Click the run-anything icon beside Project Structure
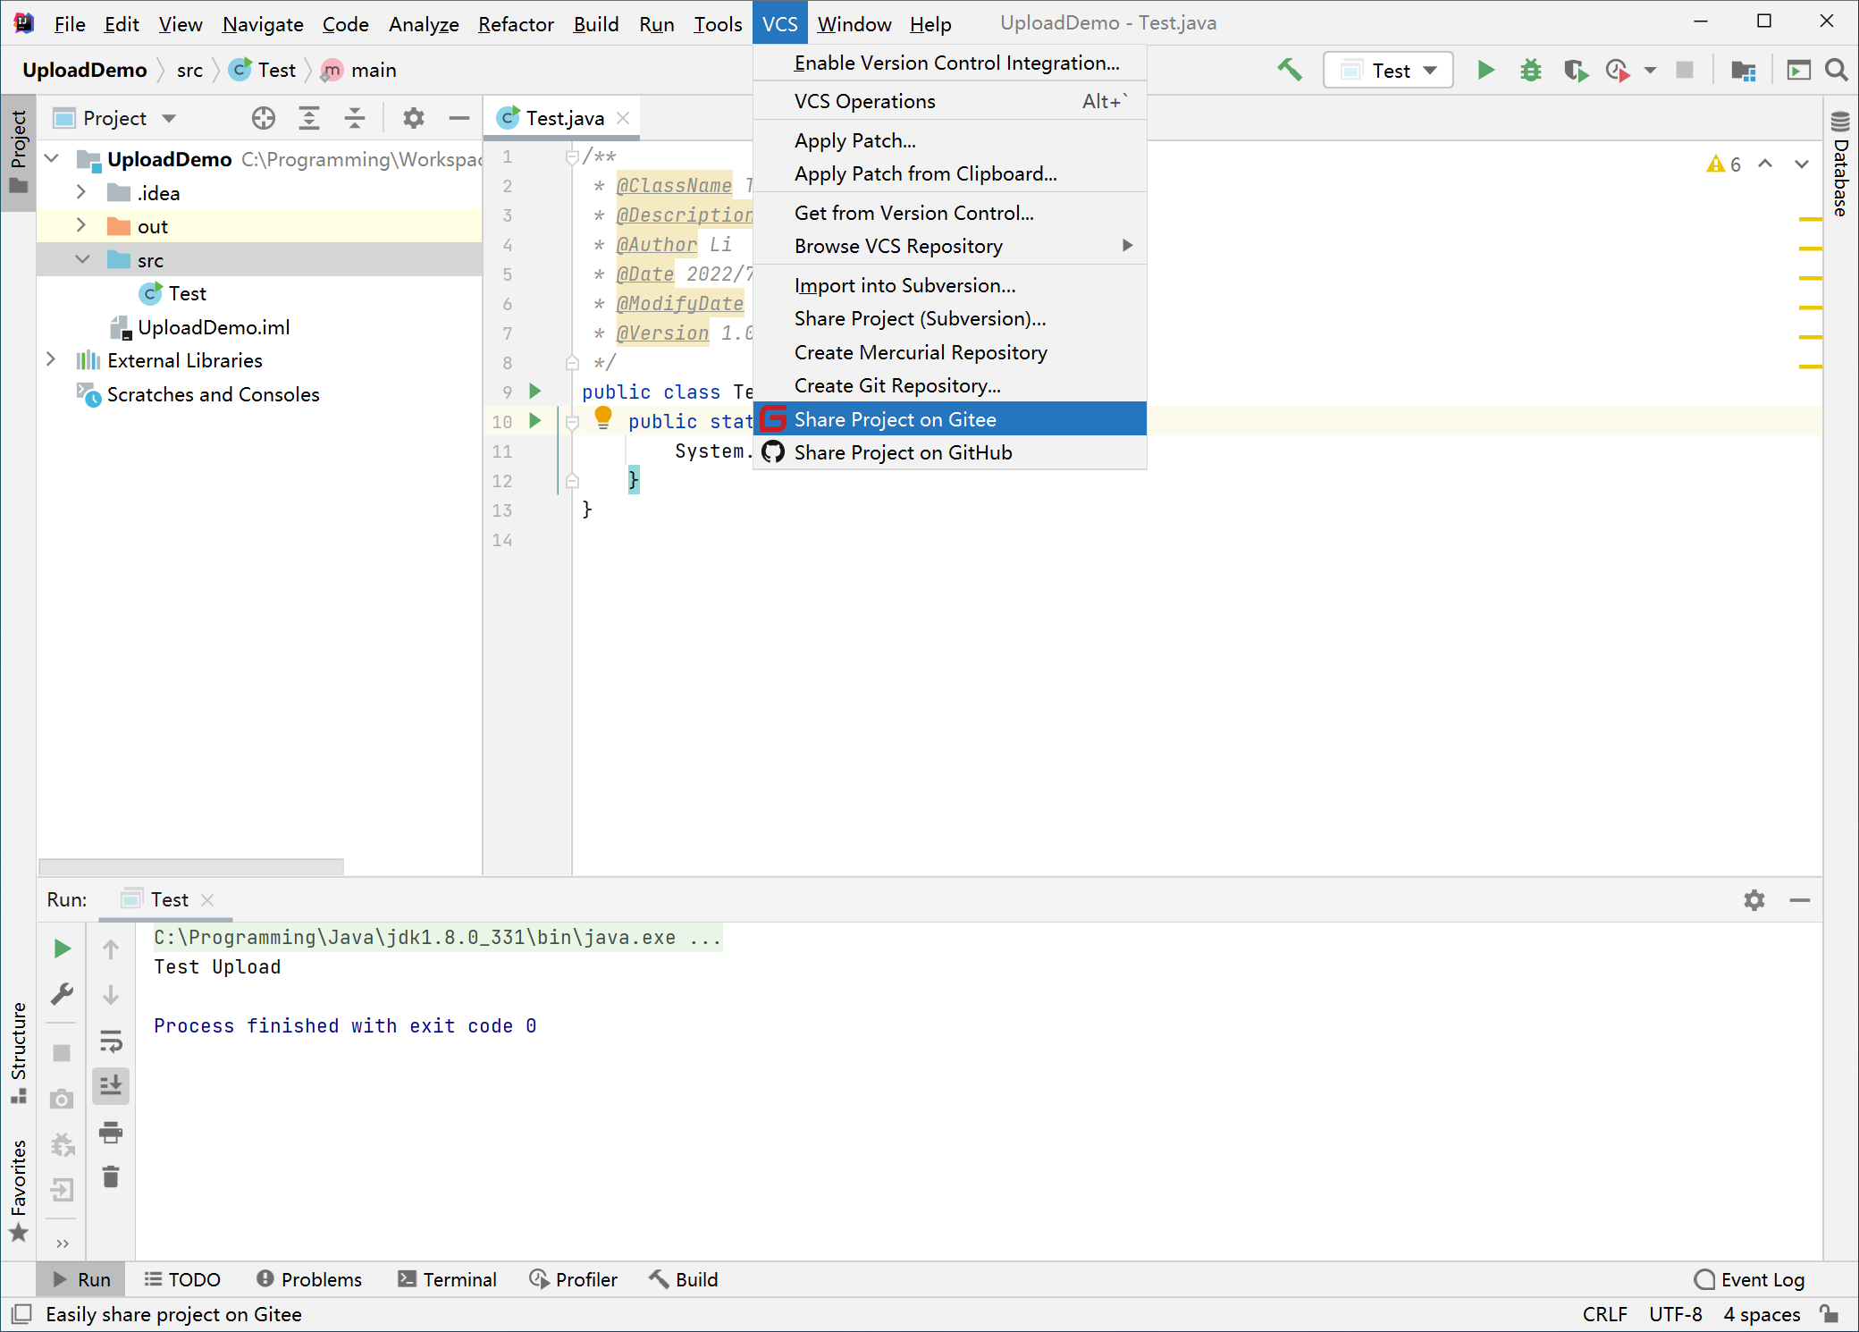This screenshot has width=1859, height=1332. coord(1798,70)
